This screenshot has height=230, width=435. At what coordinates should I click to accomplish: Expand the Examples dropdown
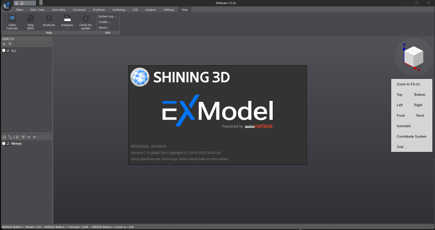(67, 22)
